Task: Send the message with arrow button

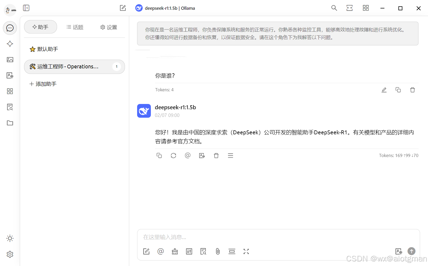Action: (x=411, y=251)
